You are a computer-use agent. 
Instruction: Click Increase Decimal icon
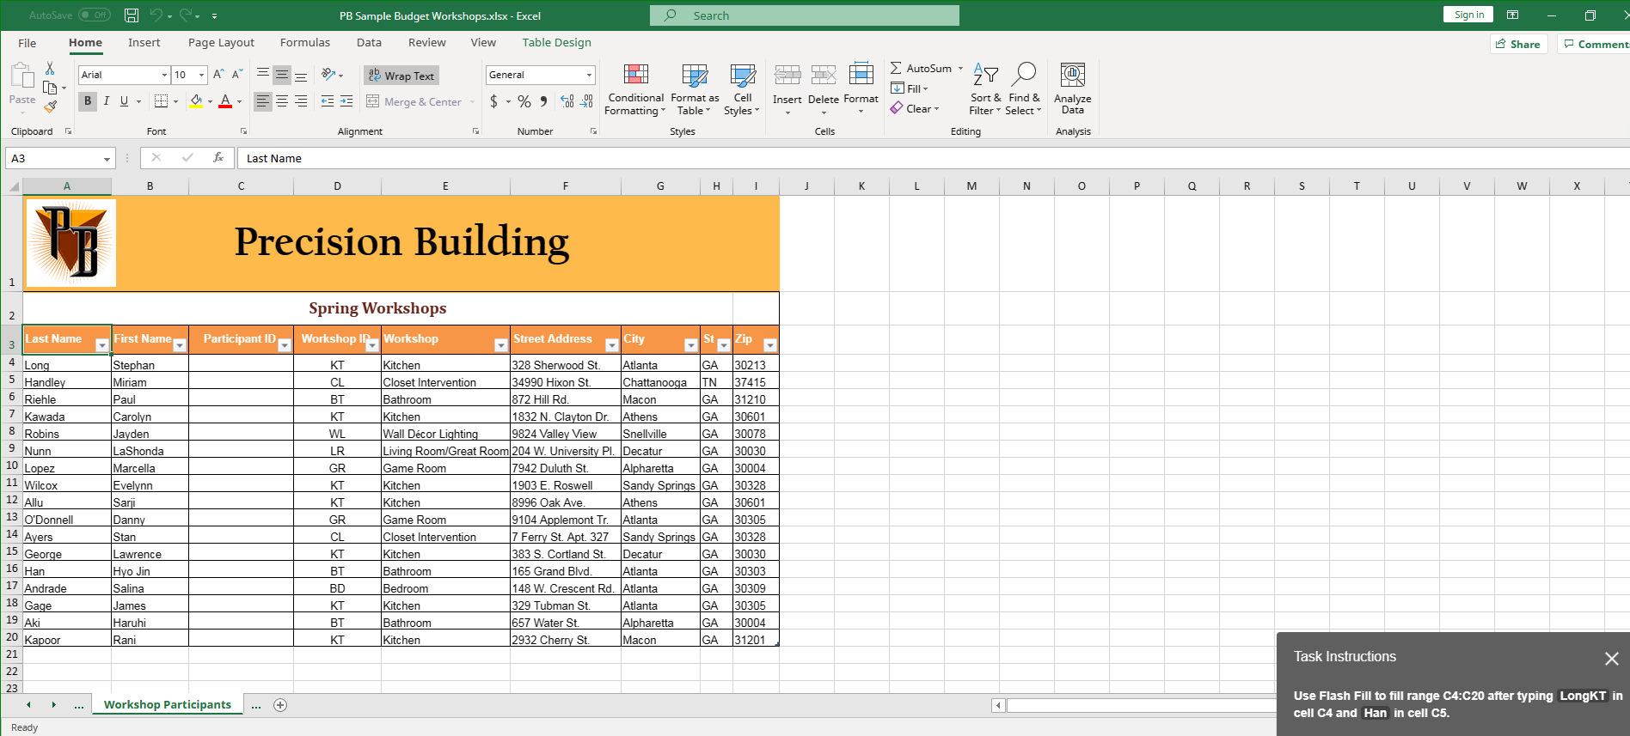click(567, 101)
